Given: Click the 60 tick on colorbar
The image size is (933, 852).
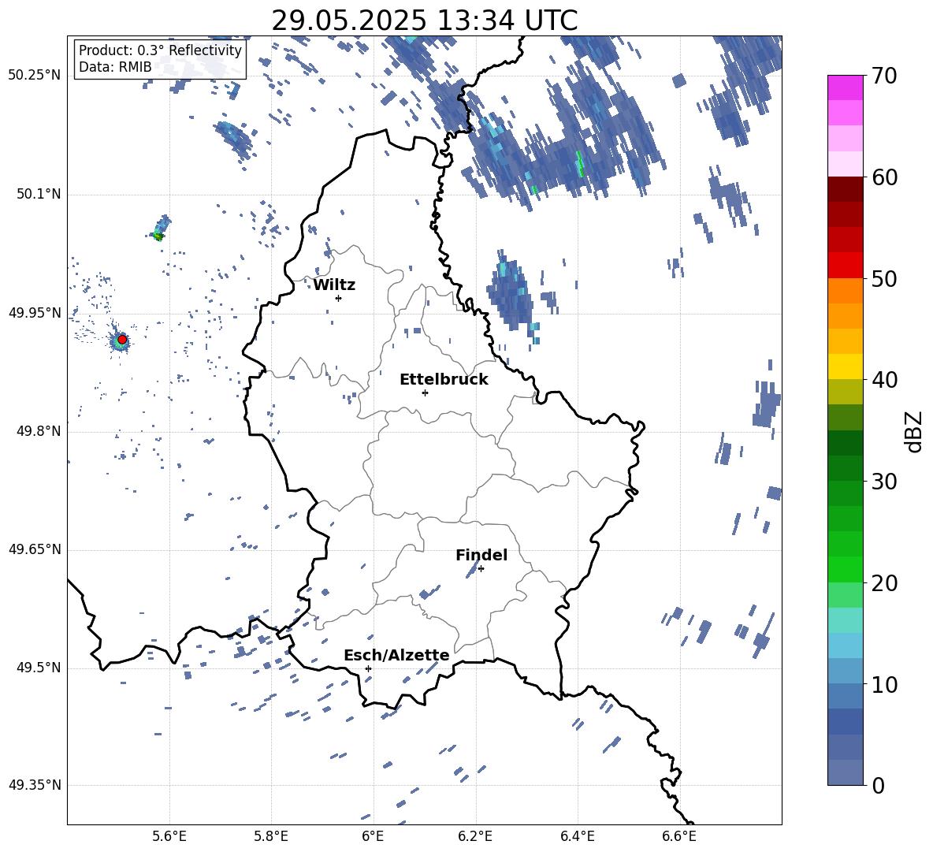Looking at the screenshot, I should tap(884, 177).
